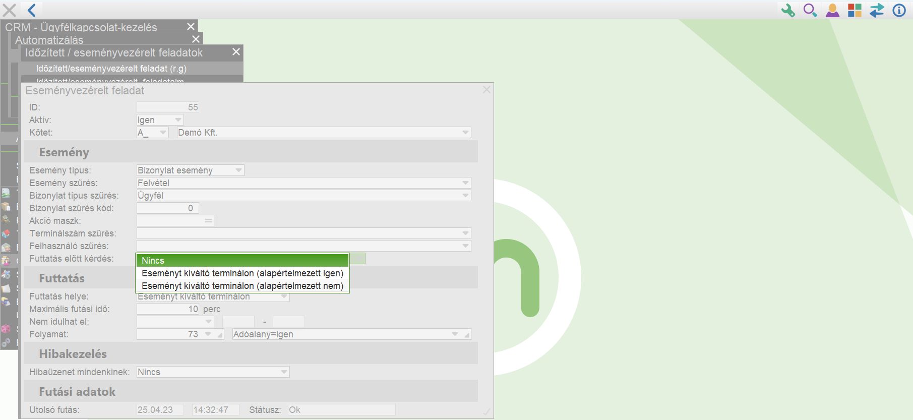913x420 pixels.
Task: Expand the Esemény típus dropdown
Action: point(191,170)
